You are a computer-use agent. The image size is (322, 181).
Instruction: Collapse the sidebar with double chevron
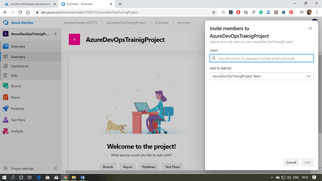point(55,168)
